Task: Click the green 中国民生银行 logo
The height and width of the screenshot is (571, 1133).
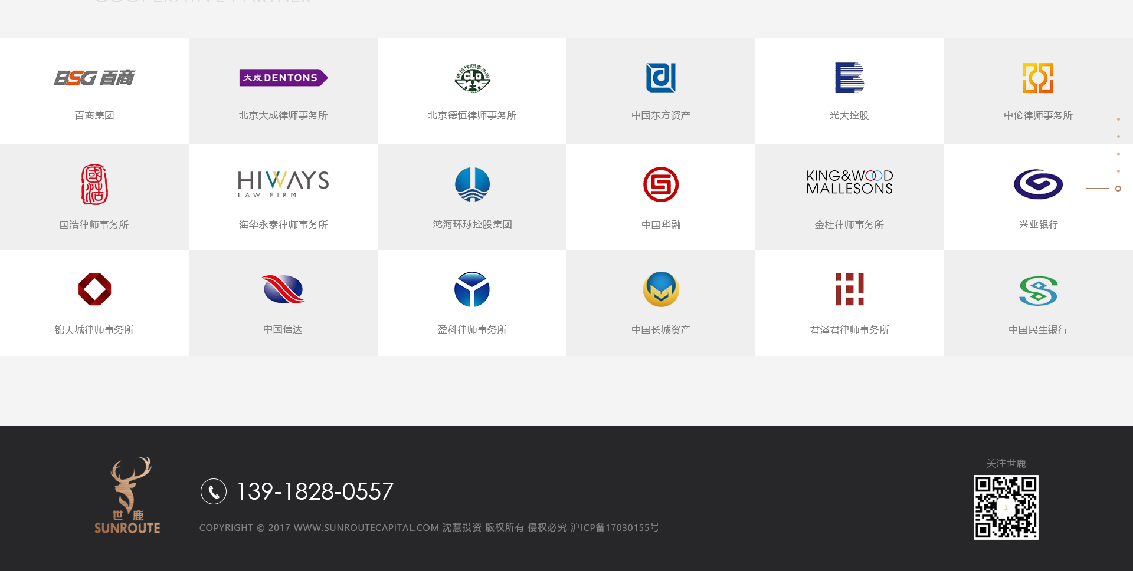Action: [x=1038, y=291]
